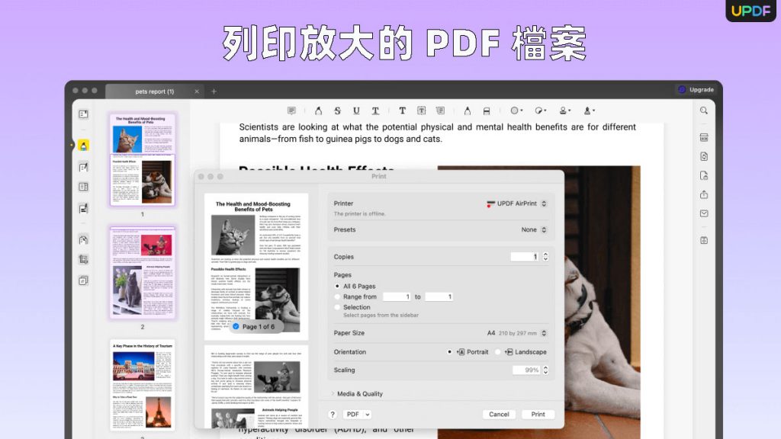781x439 pixels.
Task: Select the Stamp tool in the toolbar
Action: point(562,111)
